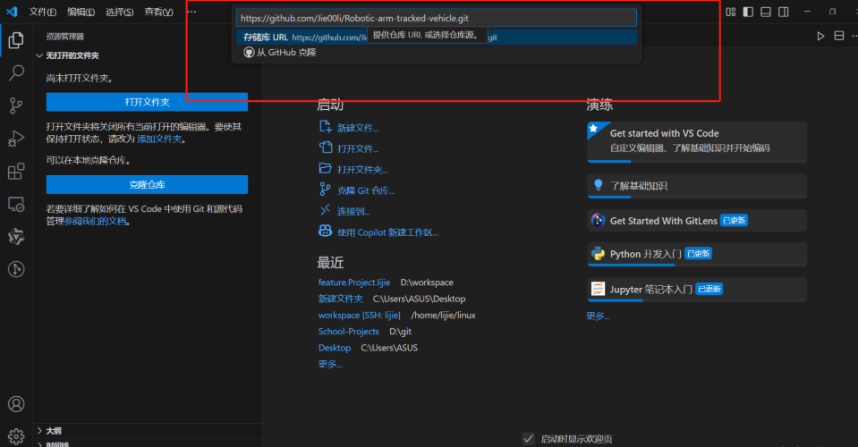The height and width of the screenshot is (447, 858).
Task: Click the Run play icon in editor toolbar
Action: (820, 36)
